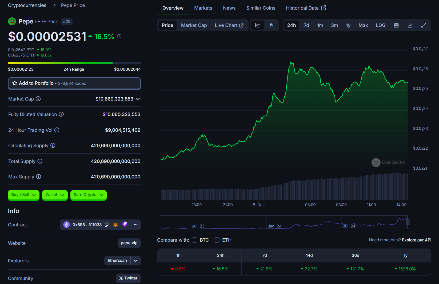Toggle LOG scale on chart

point(380,25)
